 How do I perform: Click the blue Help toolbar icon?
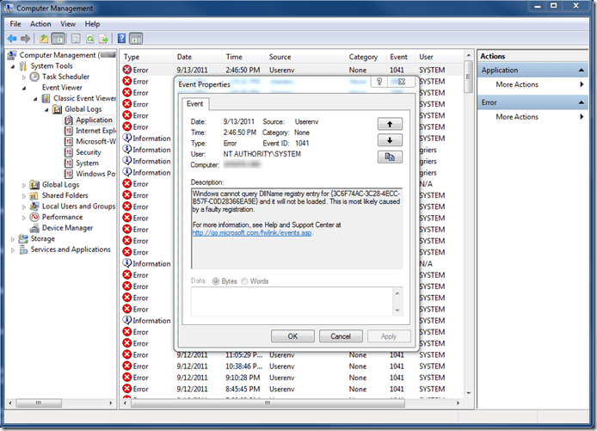click(121, 39)
